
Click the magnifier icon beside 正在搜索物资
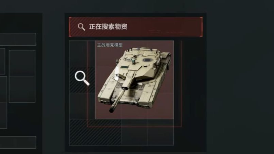pos(81,27)
